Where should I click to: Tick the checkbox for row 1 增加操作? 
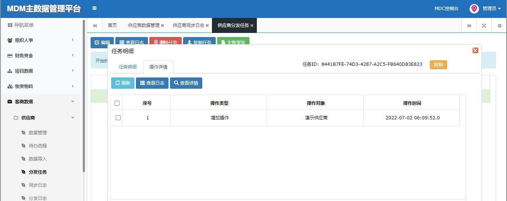118,118
